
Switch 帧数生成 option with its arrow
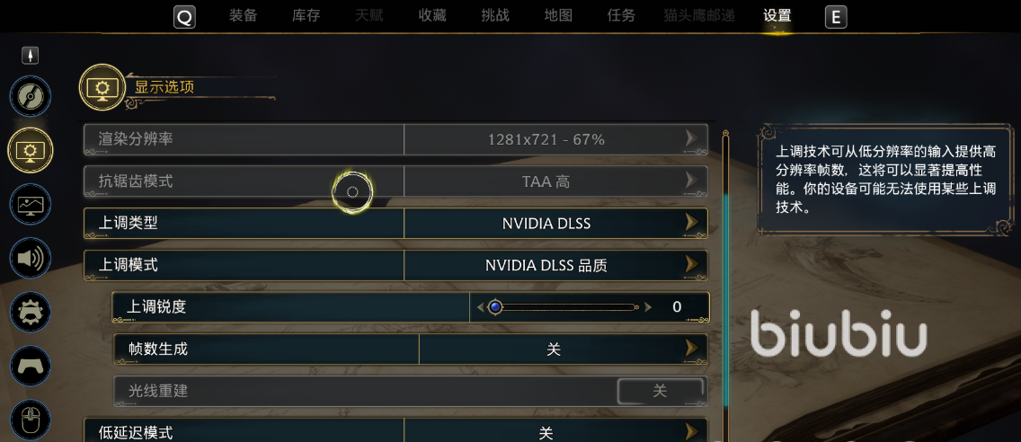coord(691,349)
